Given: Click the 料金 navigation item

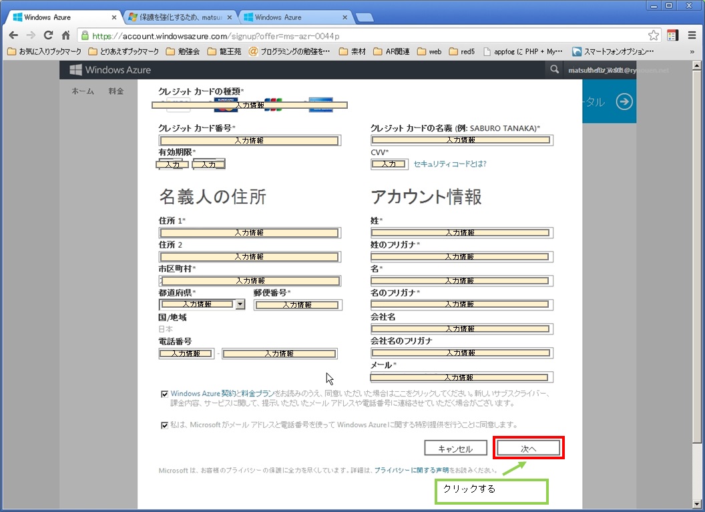Looking at the screenshot, I should (x=116, y=91).
